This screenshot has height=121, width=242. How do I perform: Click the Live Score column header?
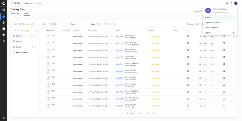65,31
